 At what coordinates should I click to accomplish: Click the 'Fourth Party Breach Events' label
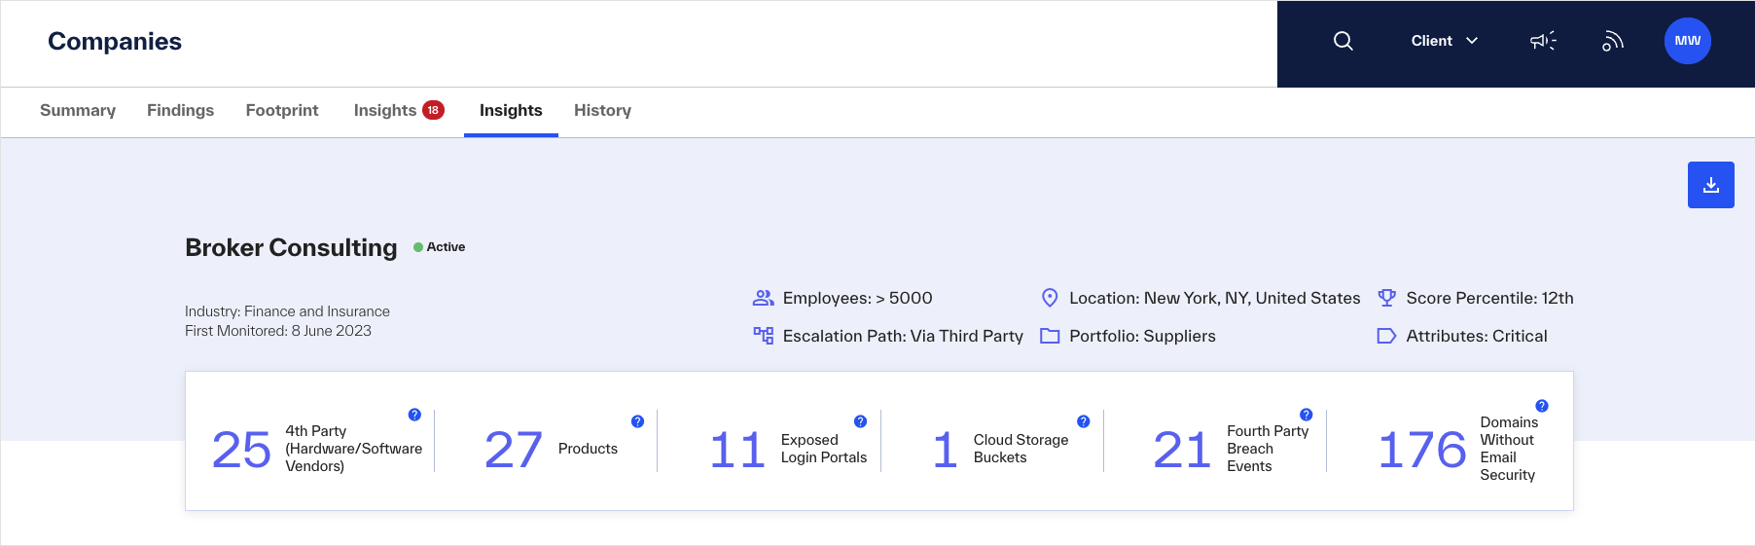coord(1268,449)
